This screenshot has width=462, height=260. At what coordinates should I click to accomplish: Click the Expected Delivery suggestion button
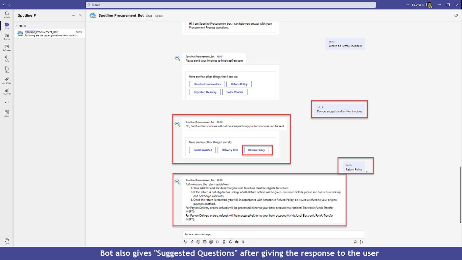click(x=205, y=92)
